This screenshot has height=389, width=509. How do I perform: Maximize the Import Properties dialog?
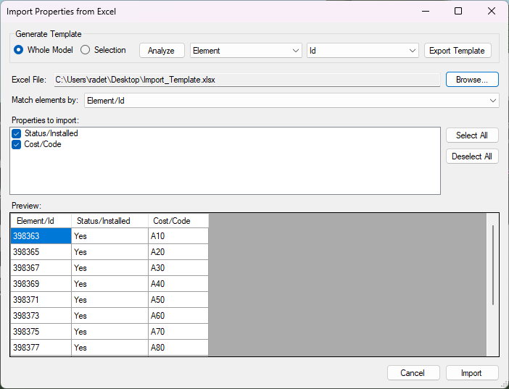[x=458, y=11]
